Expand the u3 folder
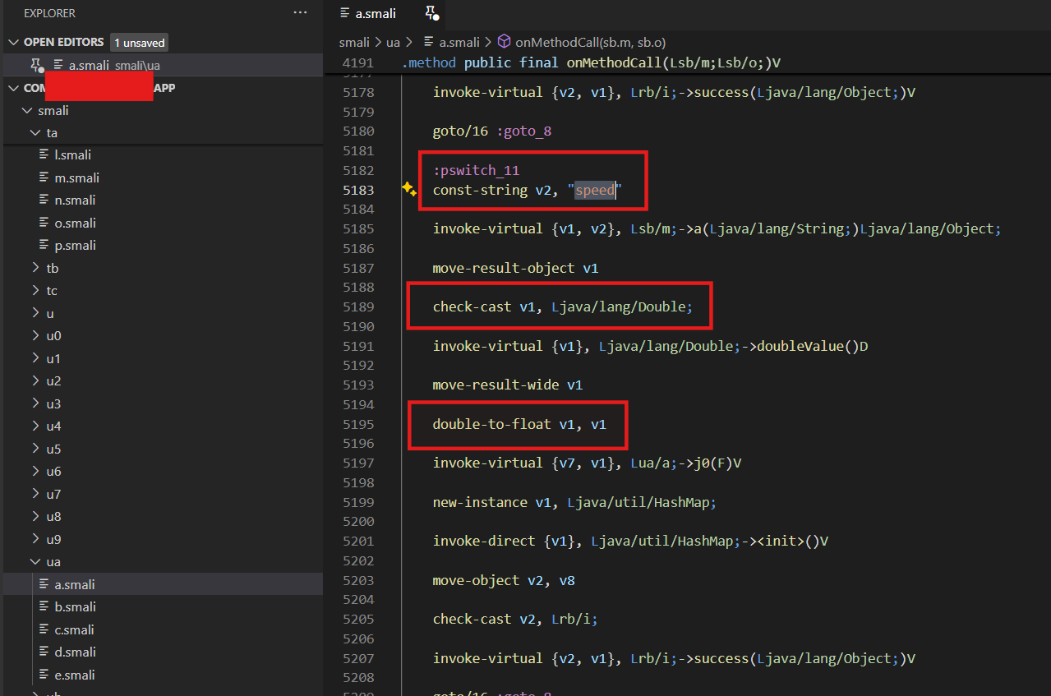 (35, 403)
